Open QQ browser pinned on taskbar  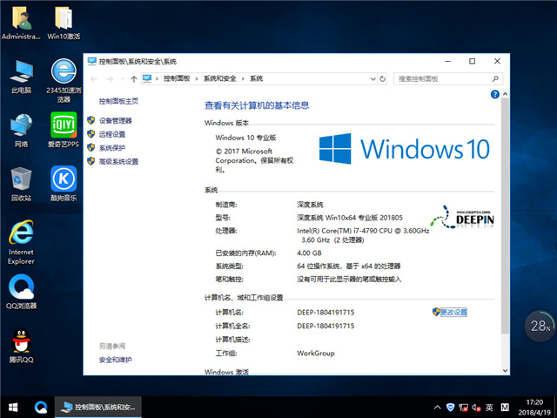click(41, 407)
